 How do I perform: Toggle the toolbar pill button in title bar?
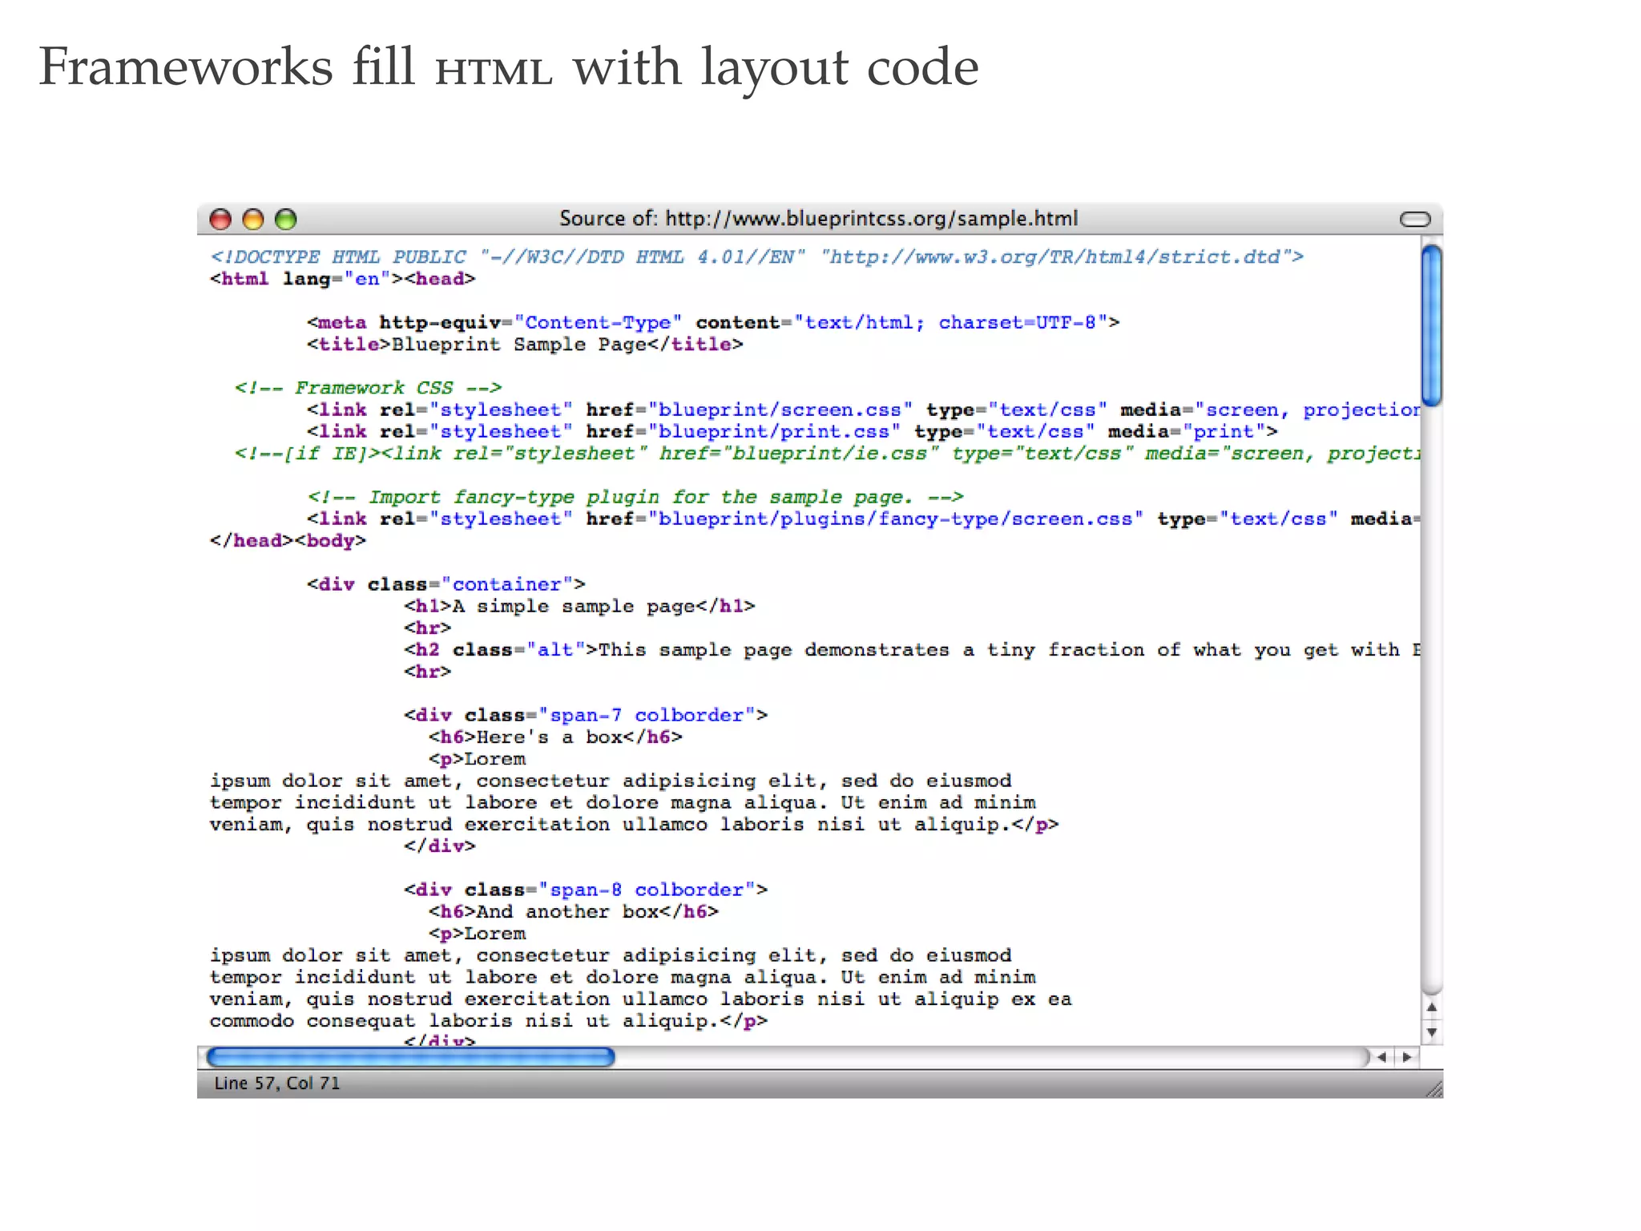1414,220
